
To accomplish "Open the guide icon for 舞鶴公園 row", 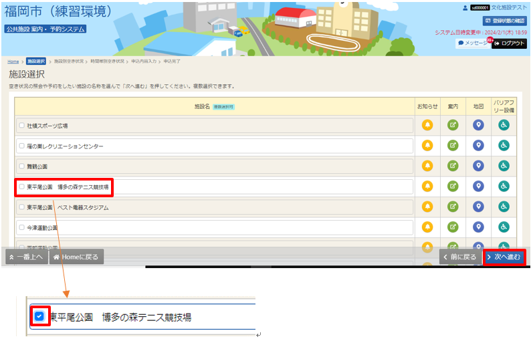I will point(453,166).
